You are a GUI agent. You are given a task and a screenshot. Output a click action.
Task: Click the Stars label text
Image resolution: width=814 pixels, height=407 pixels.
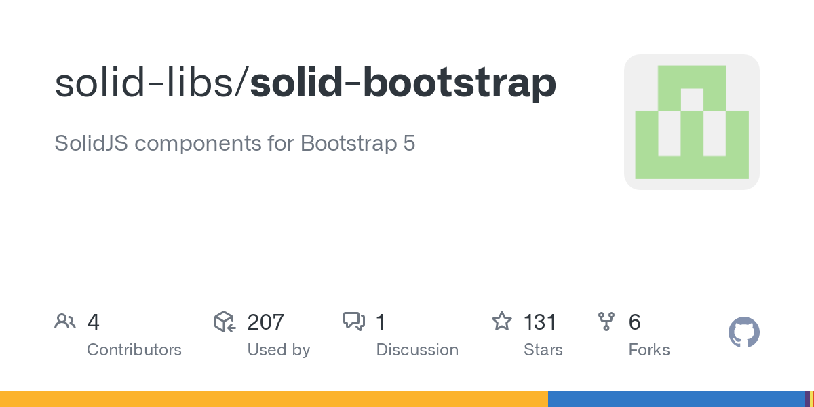(x=543, y=350)
